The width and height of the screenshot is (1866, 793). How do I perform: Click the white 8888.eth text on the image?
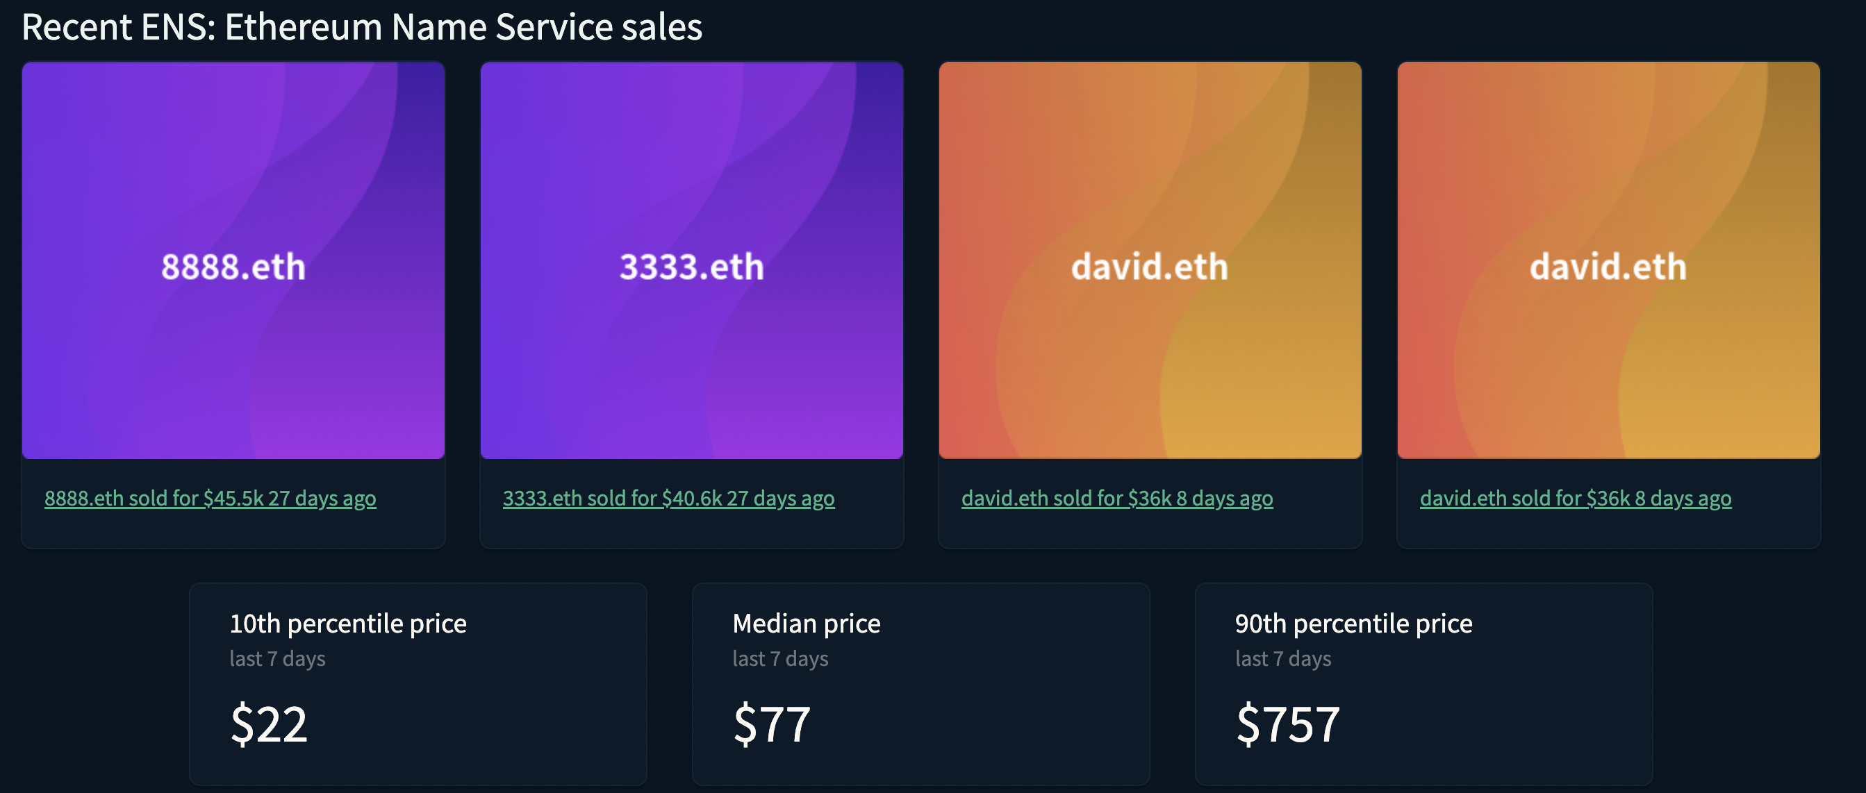(233, 267)
